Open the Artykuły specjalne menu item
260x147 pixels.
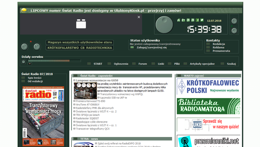tap(202, 64)
